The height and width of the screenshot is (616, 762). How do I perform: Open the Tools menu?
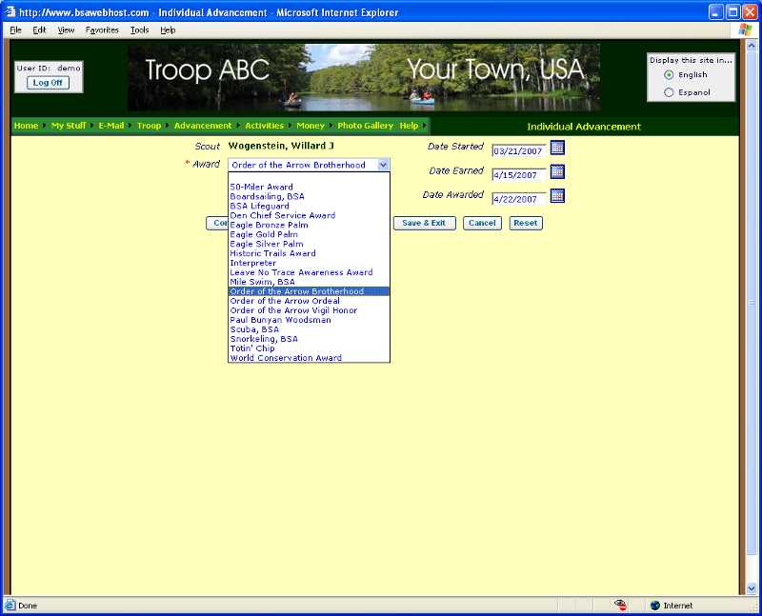pyautogui.click(x=139, y=30)
